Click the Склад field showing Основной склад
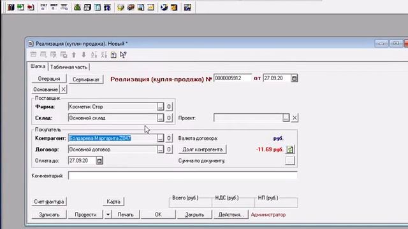This screenshot has width=408, height=229. [112, 118]
